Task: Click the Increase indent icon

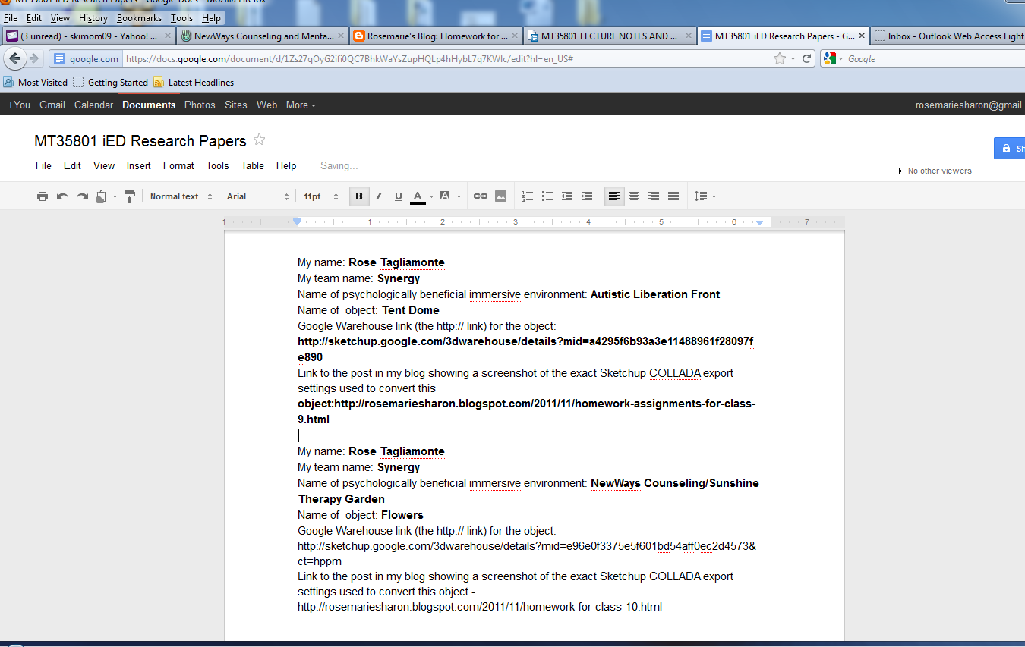Action: (x=587, y=196)
